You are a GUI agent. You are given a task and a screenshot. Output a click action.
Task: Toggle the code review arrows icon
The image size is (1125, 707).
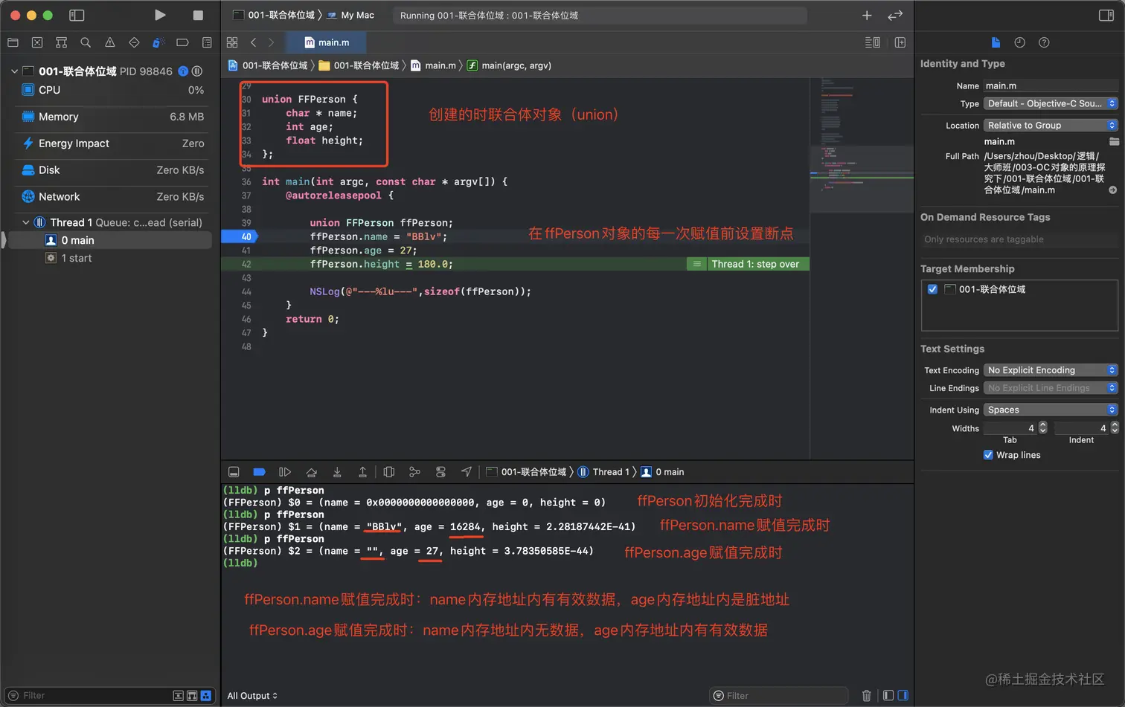pyautogui.click(x=895, y=15)
